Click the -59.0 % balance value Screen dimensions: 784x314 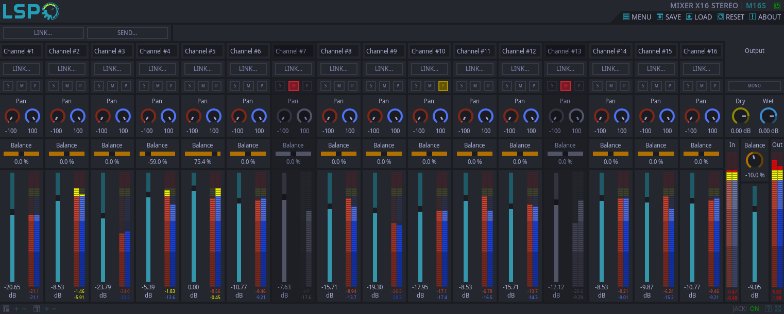157,162
